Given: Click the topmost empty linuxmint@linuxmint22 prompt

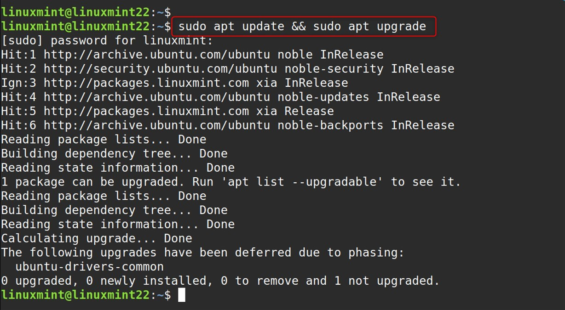Looking at the screenshot, I should 86,12.
